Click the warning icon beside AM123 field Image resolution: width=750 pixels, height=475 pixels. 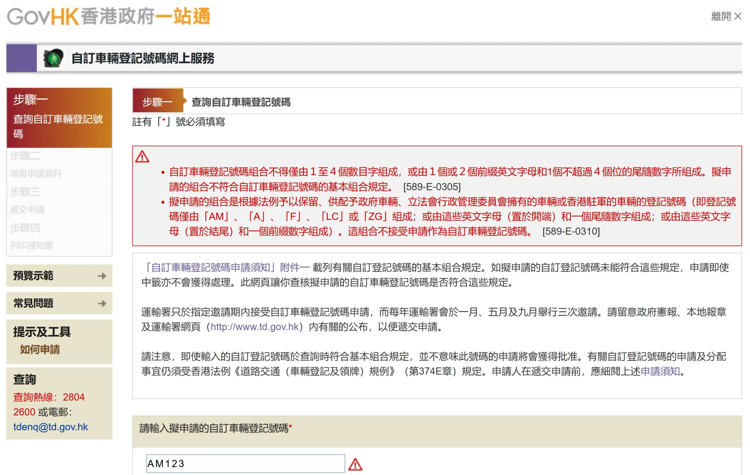355,465
